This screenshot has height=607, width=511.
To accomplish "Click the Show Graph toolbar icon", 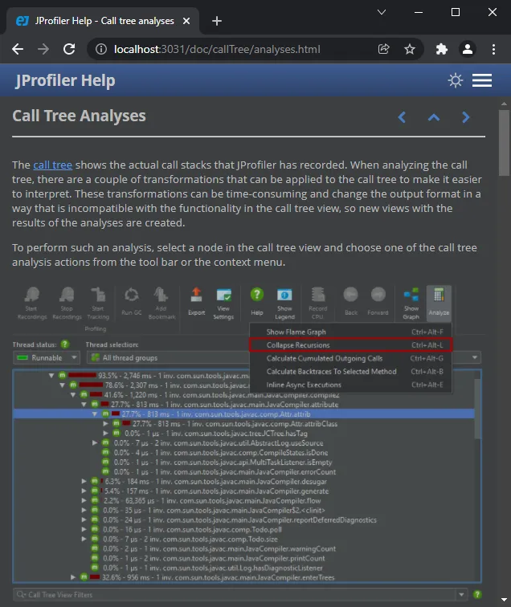I will 411,303.
